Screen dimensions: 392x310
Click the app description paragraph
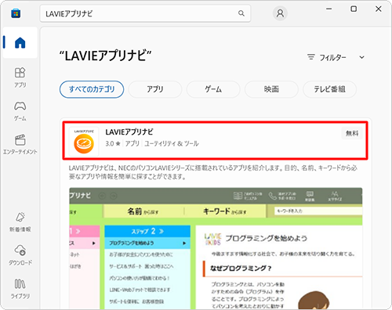point(213,172)
